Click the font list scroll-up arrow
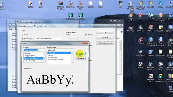Viewport: 173px width, 97px height. tap(44, 53)
